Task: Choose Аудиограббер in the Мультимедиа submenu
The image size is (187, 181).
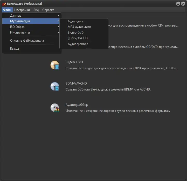Action: tap(84, 44)
